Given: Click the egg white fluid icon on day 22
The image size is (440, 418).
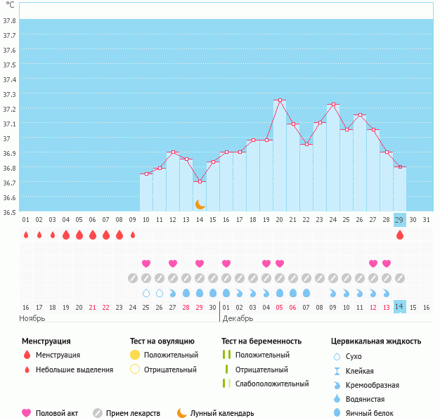Looking at the screenshot, I should [x=306, y=293].
